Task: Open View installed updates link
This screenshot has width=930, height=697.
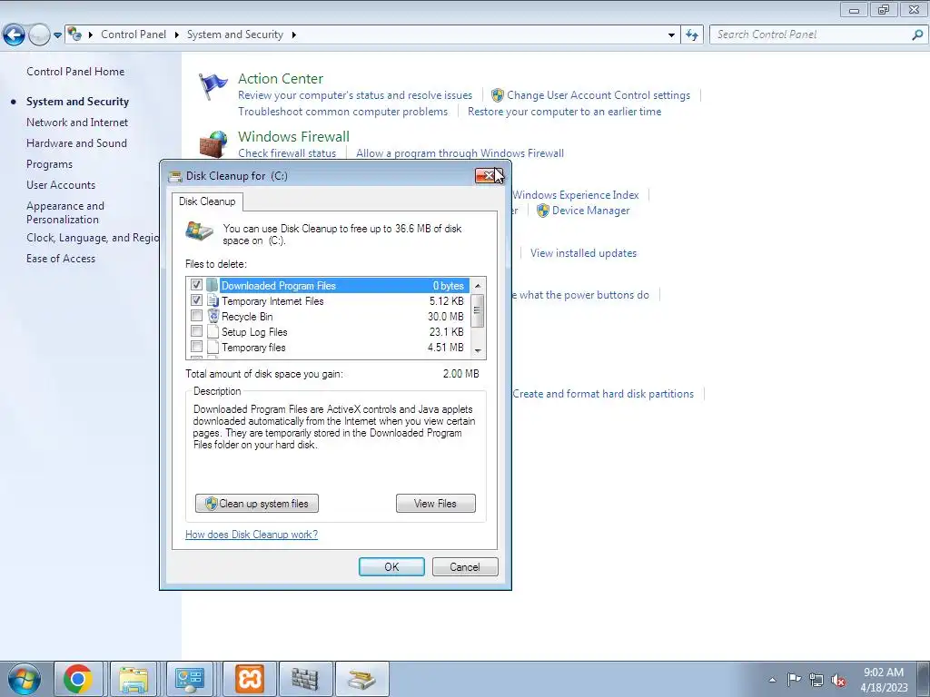Action: (583, 254)
